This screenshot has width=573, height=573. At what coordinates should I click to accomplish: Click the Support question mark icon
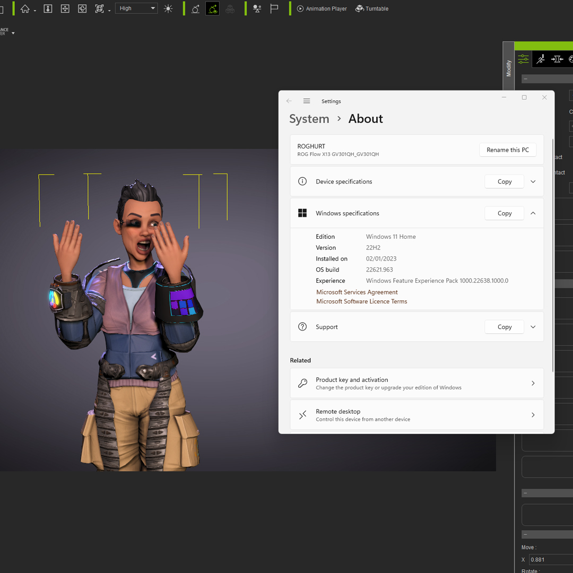[x=302, y=327]
